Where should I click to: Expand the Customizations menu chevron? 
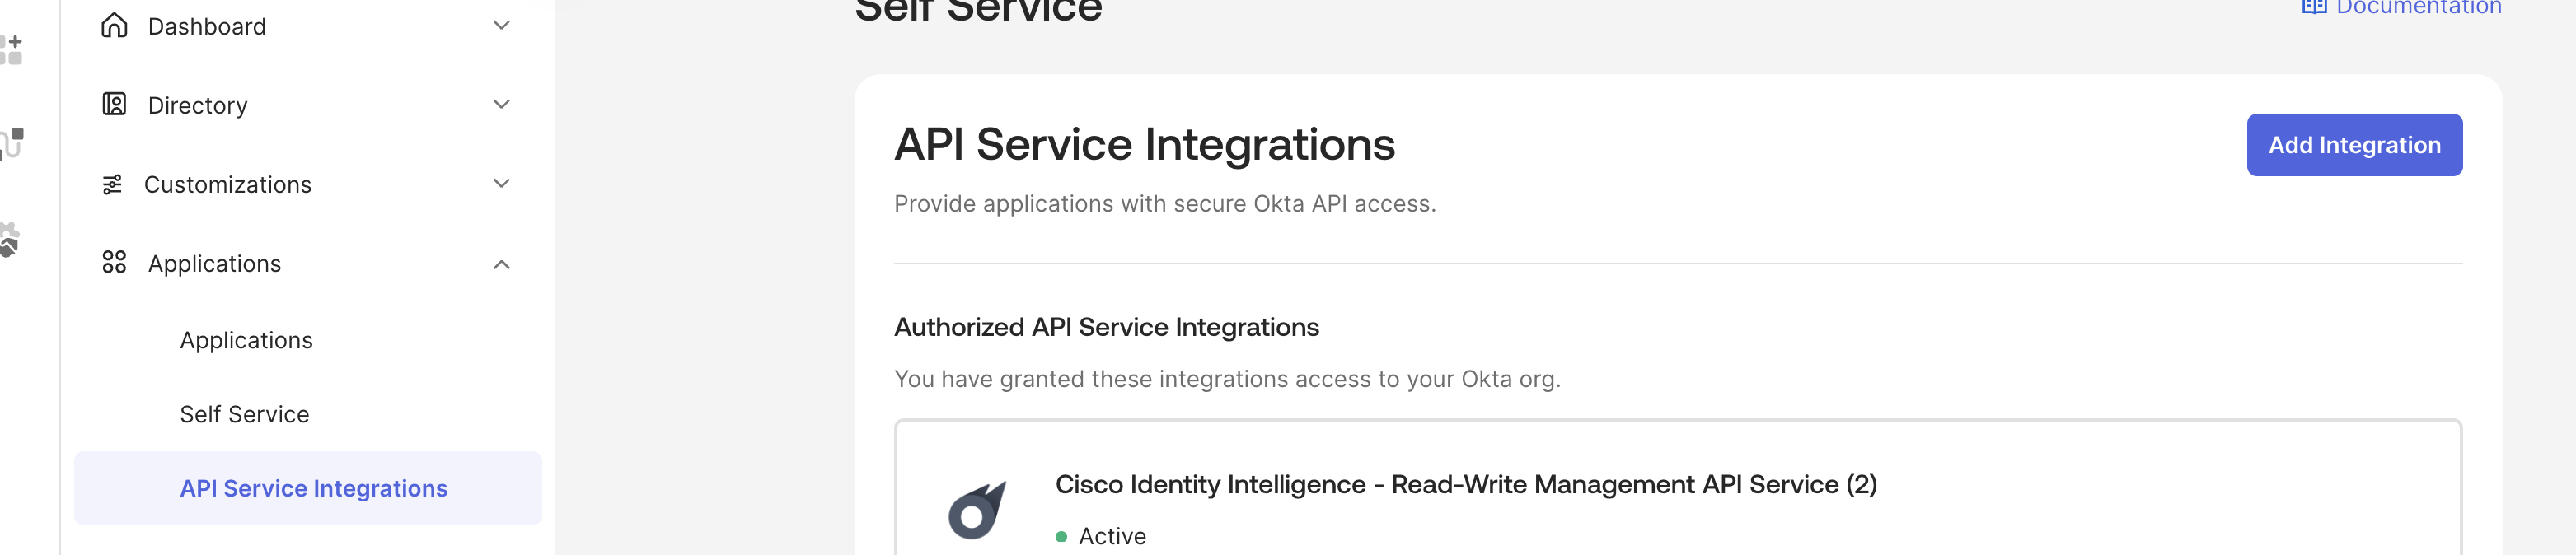502,183
